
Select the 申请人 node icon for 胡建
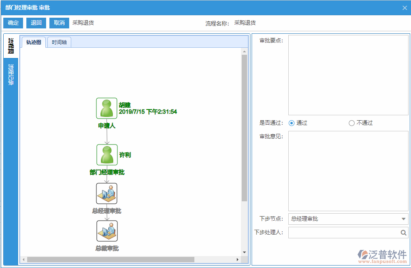tap(106, 108)
